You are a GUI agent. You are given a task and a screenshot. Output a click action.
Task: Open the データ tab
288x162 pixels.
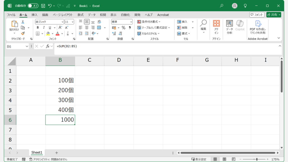tap(92, 15)
